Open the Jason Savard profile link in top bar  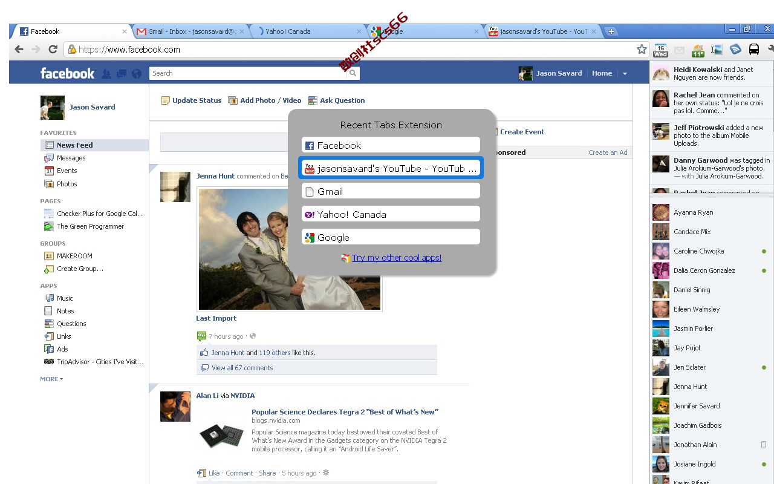click(550, 73)
